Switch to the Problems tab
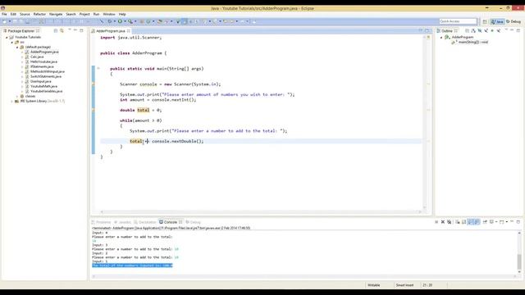 pos(101,222)
